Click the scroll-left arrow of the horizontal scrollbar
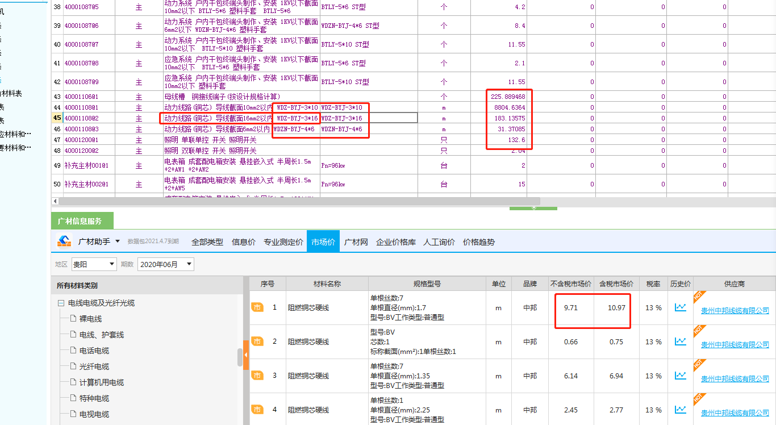This screenshot has width=776, height=425. [55, 201]
